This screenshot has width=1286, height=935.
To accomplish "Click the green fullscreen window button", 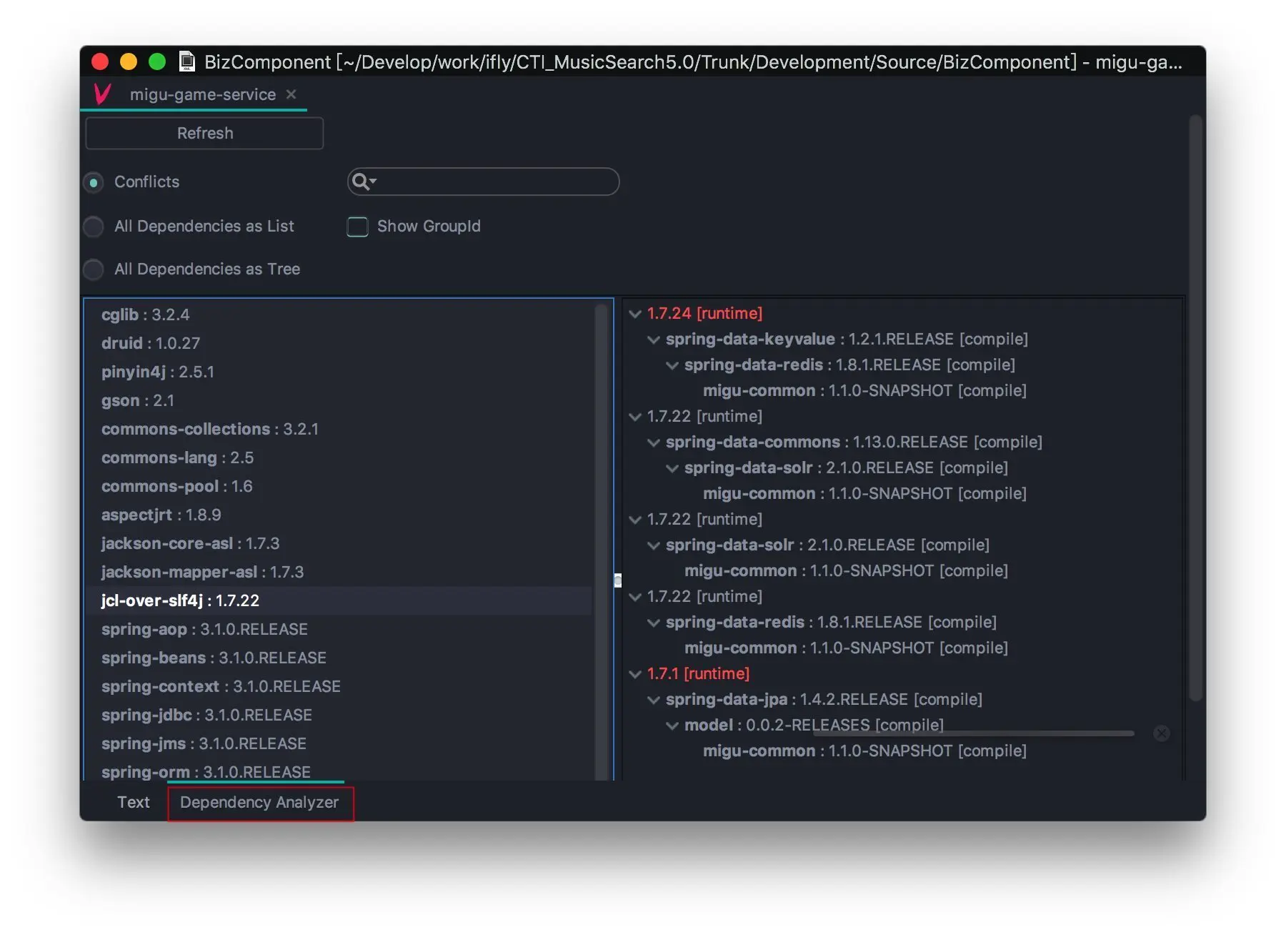I will (157, 62).
